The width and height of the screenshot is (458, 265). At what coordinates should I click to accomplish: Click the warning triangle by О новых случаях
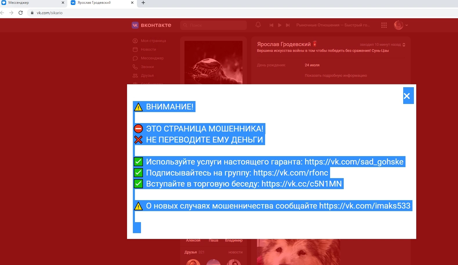tap(138, 206)
